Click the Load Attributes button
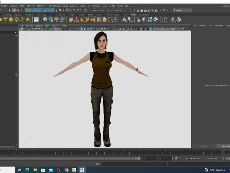Image resolution: width=230 pixels, height=173 pixels. click(x=224, y=146)
